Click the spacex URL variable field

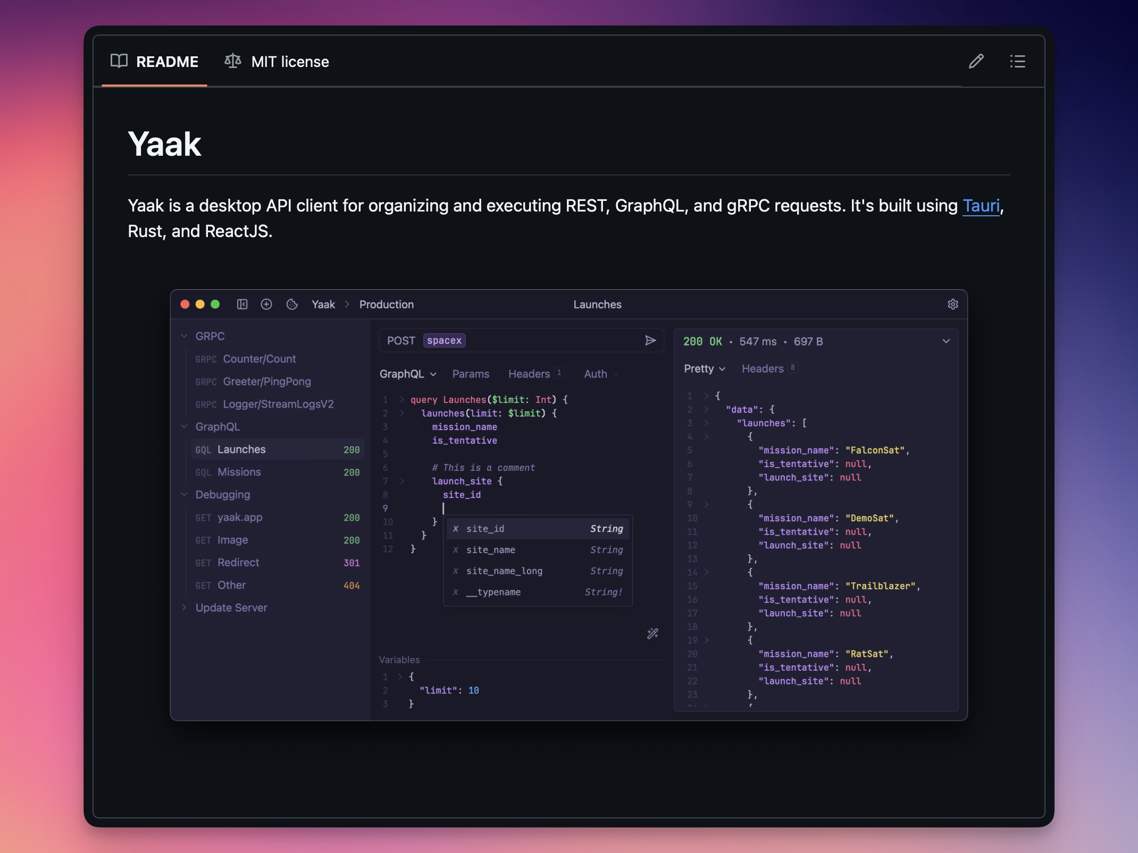[444, 341]
